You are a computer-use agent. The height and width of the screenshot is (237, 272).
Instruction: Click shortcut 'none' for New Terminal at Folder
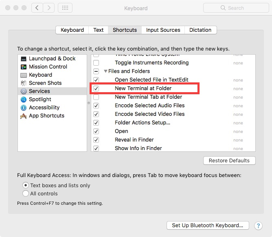238,89
